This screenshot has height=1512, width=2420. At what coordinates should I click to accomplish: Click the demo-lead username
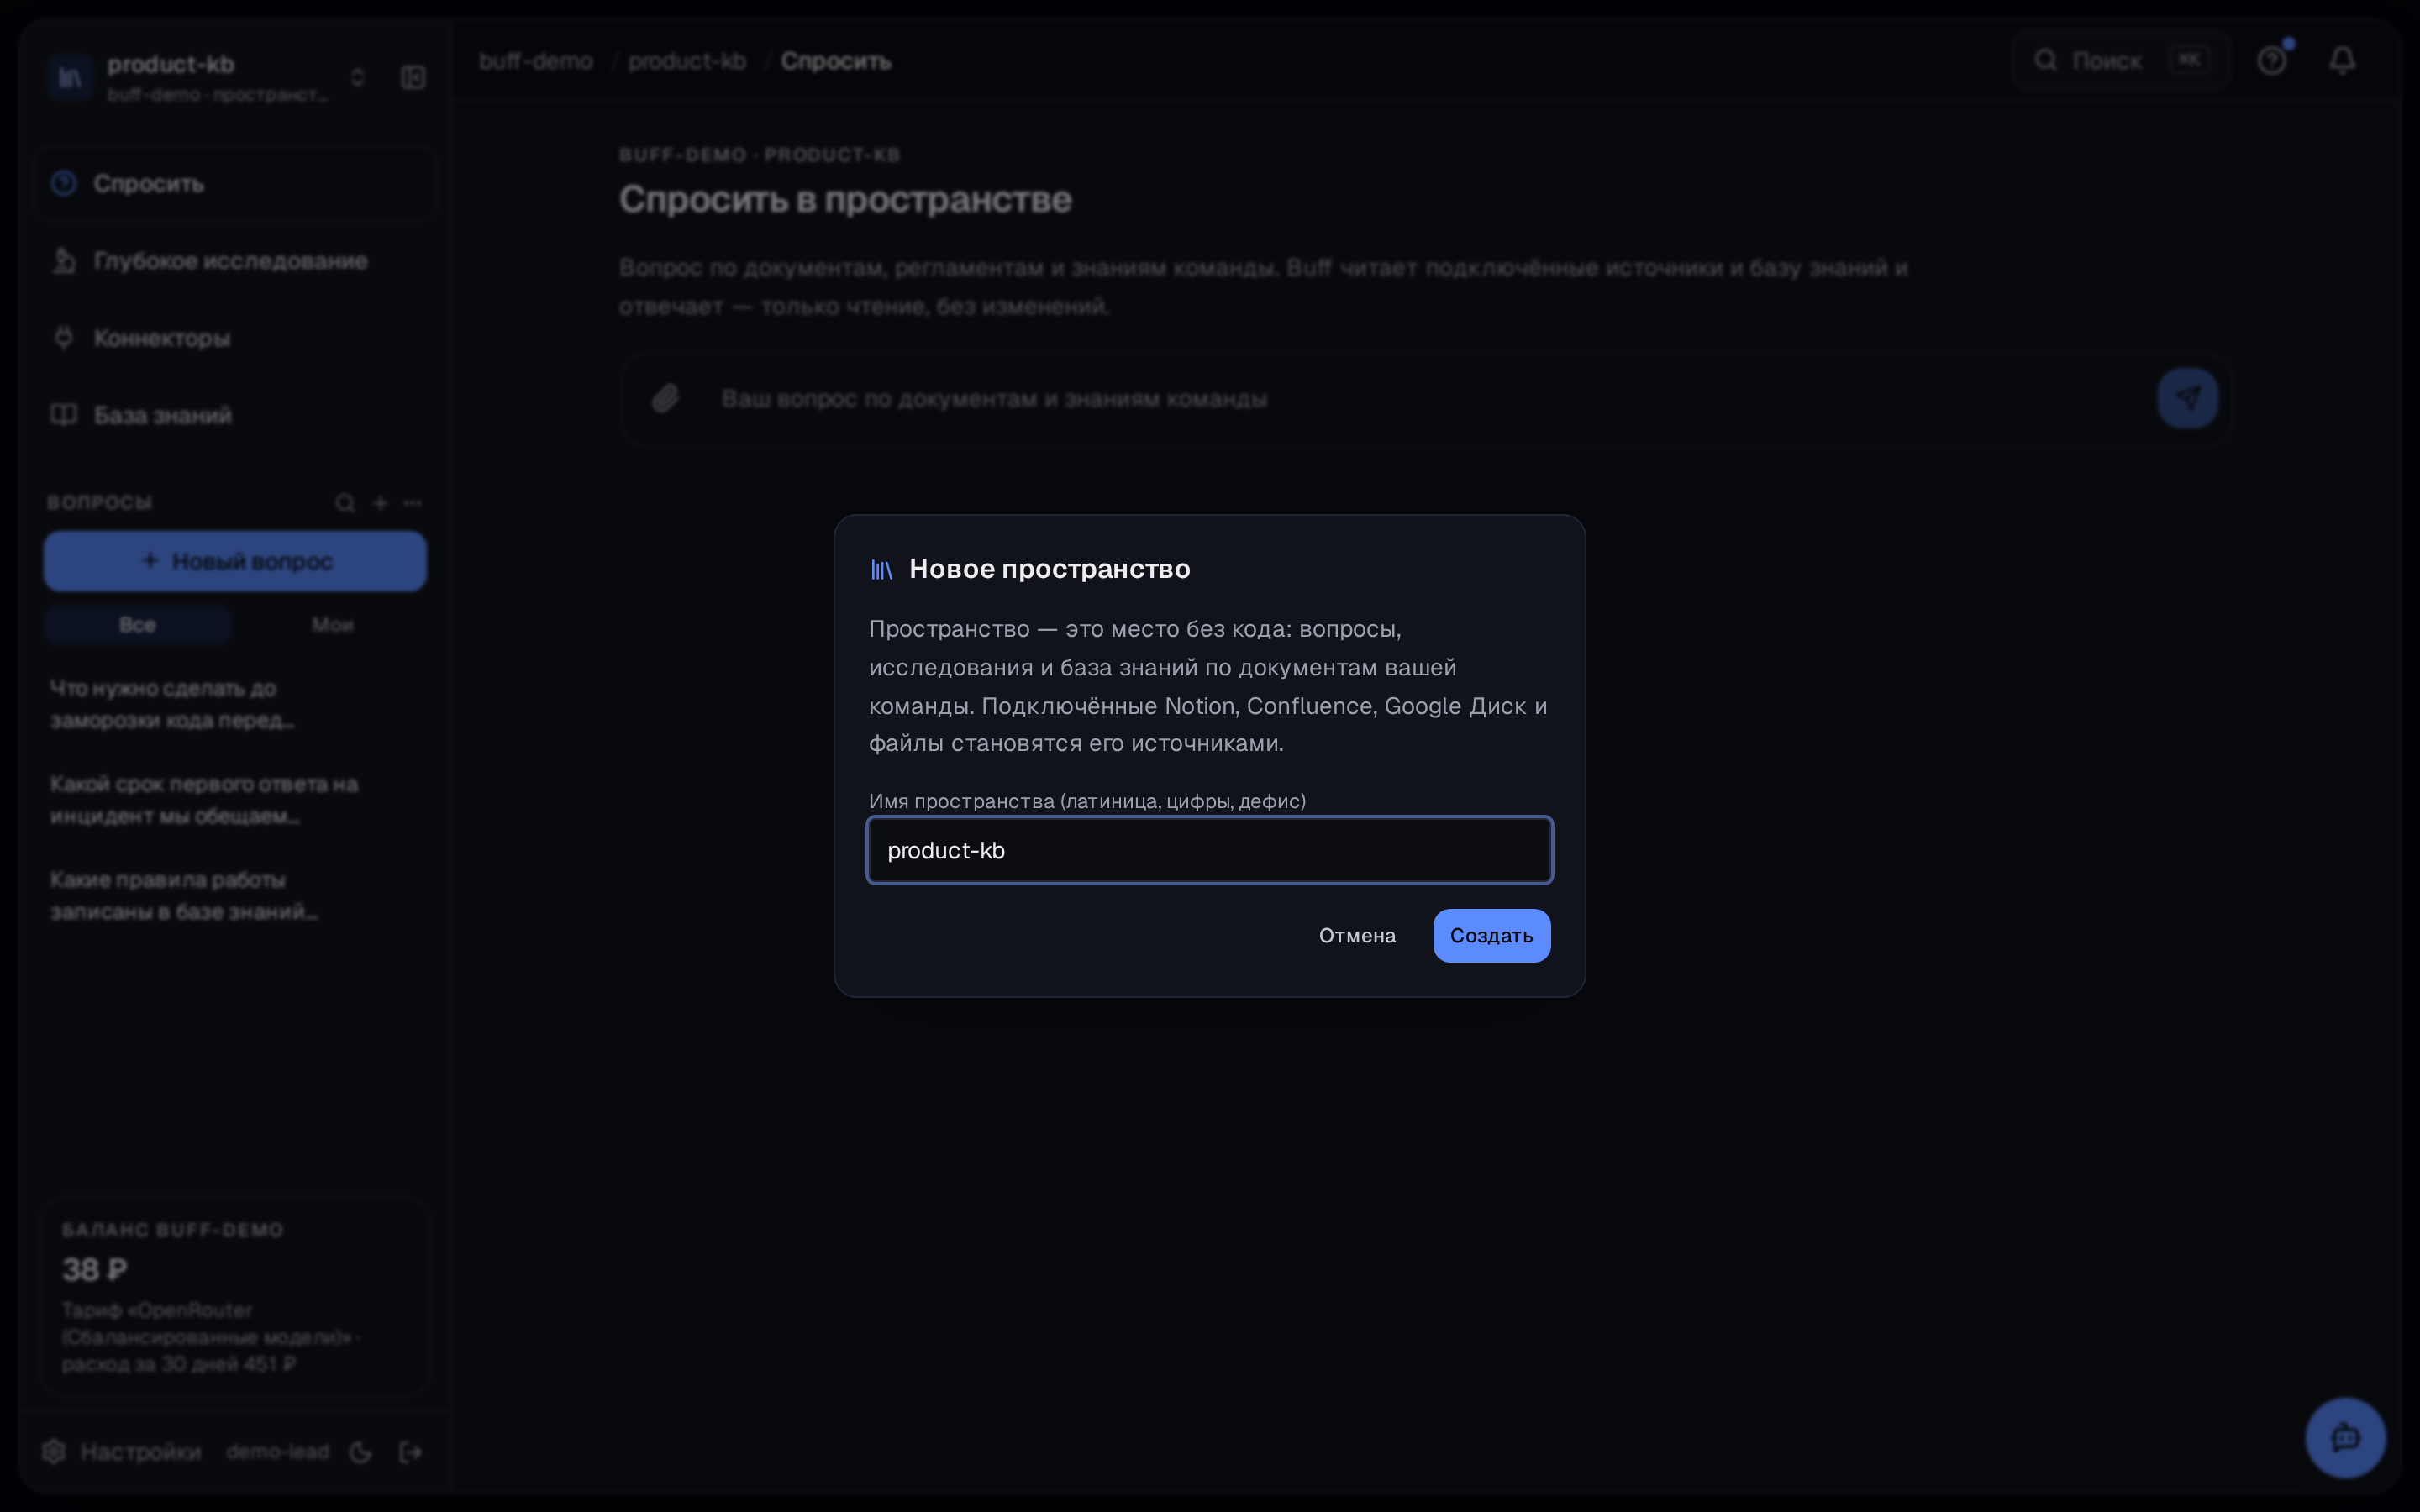tap(278, 1451)
